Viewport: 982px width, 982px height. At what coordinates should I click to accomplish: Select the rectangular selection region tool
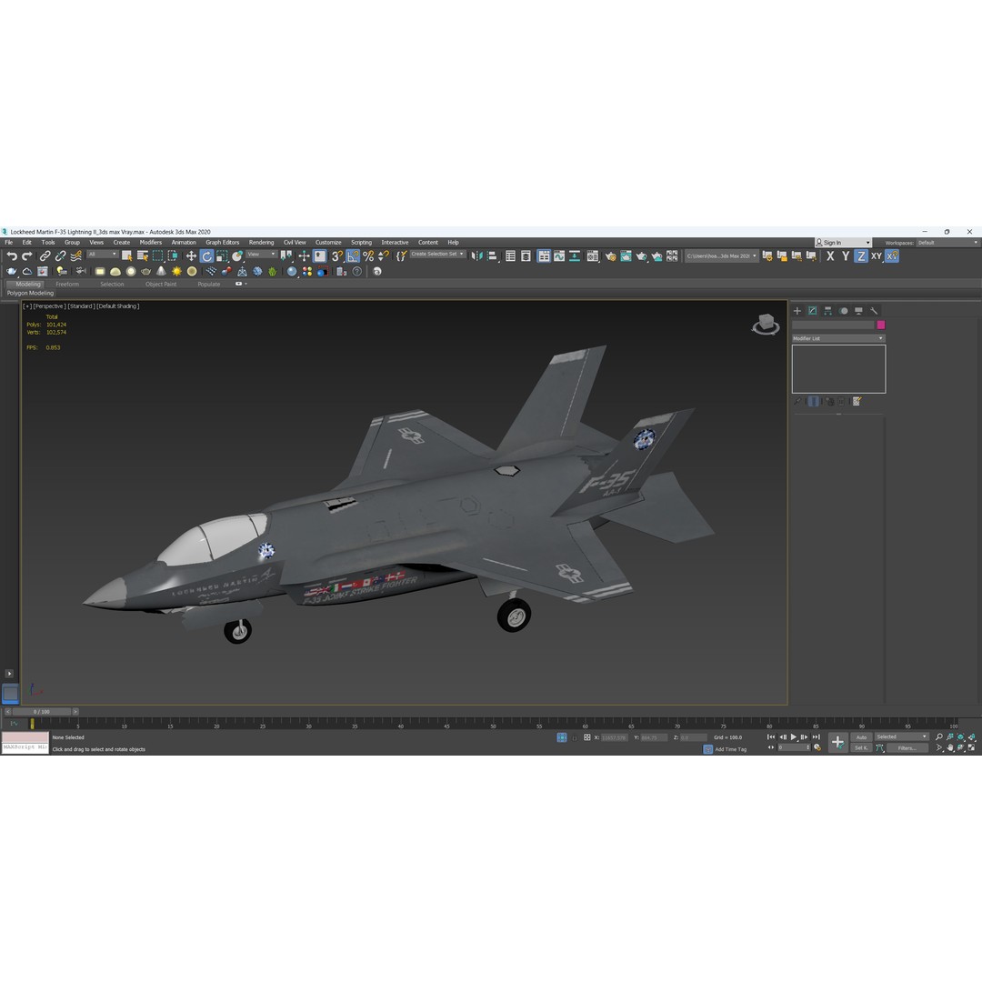click(x=158, y=256)
